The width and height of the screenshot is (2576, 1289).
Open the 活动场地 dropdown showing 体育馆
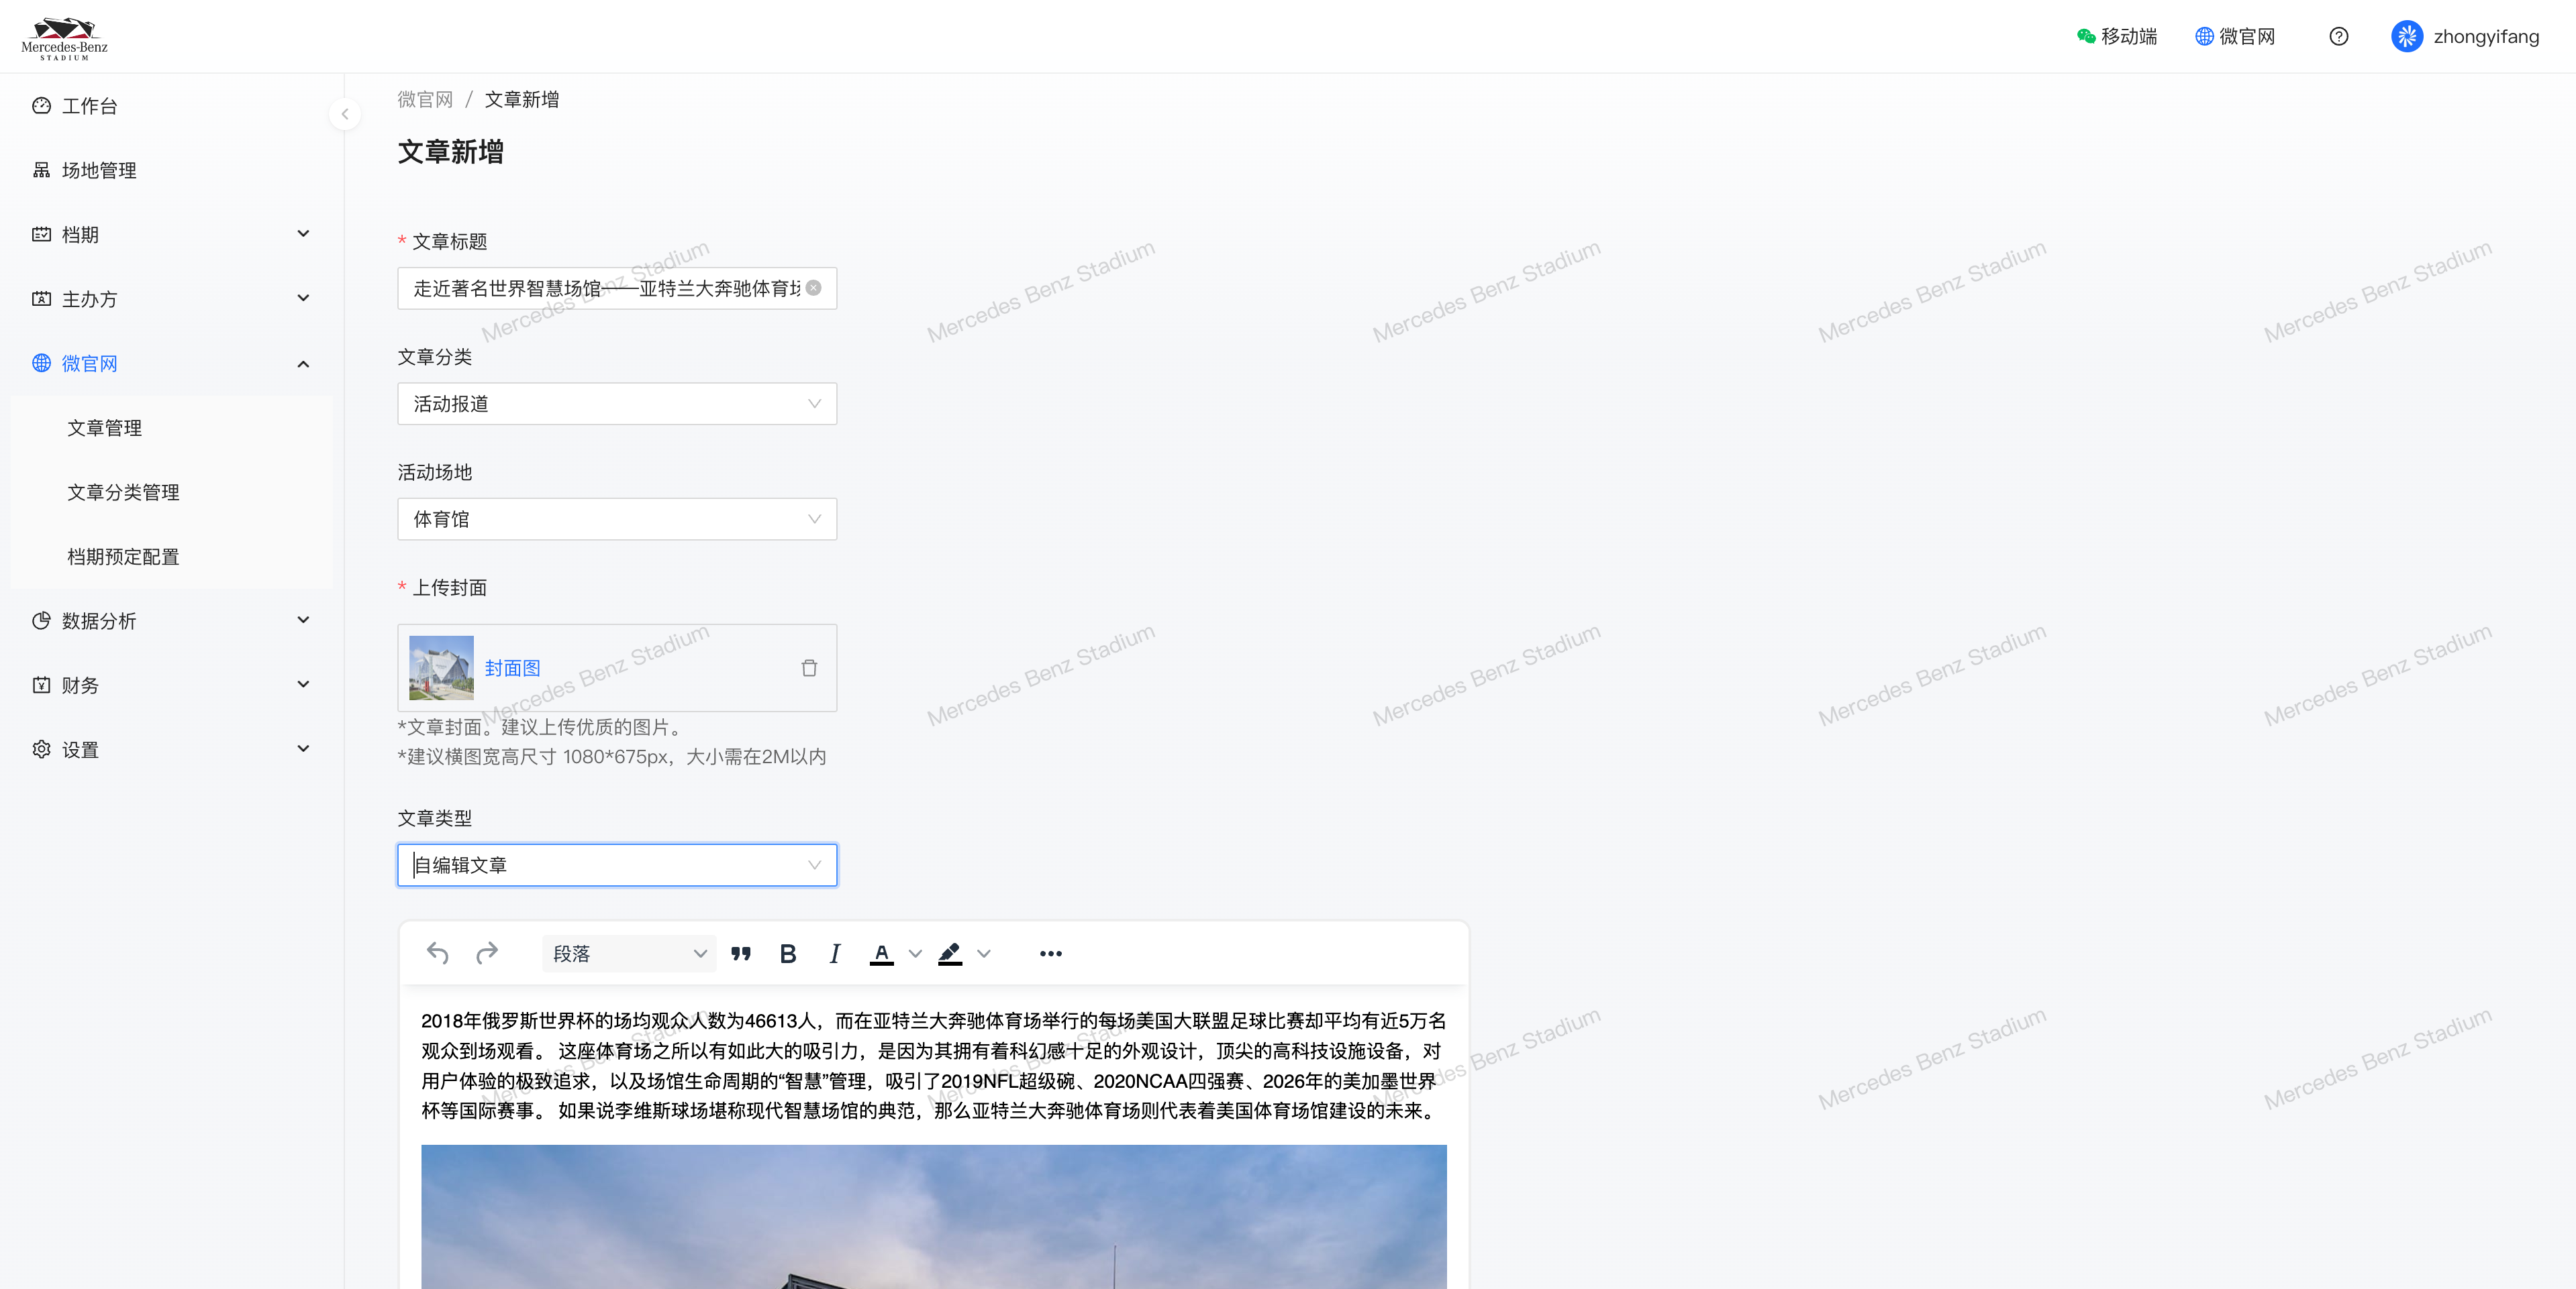point(617,520)
